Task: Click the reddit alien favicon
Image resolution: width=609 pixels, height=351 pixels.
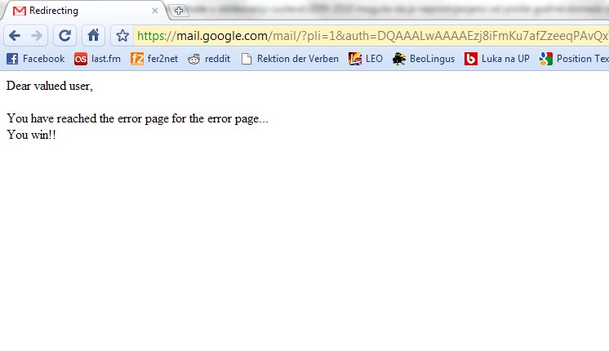Action: click(x=193, y=59)
